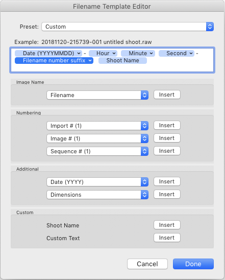The height and width of the screenshot is (280, 225).
Task: Open the Dimensions dropdown
Action: (97, 195)
